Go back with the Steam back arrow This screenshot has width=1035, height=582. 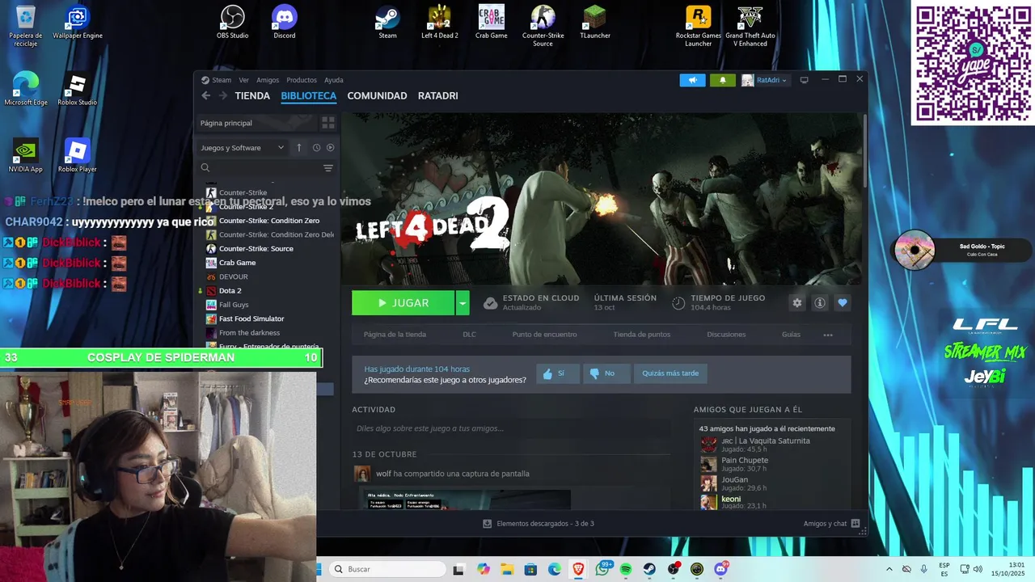(x=205, y=95)
